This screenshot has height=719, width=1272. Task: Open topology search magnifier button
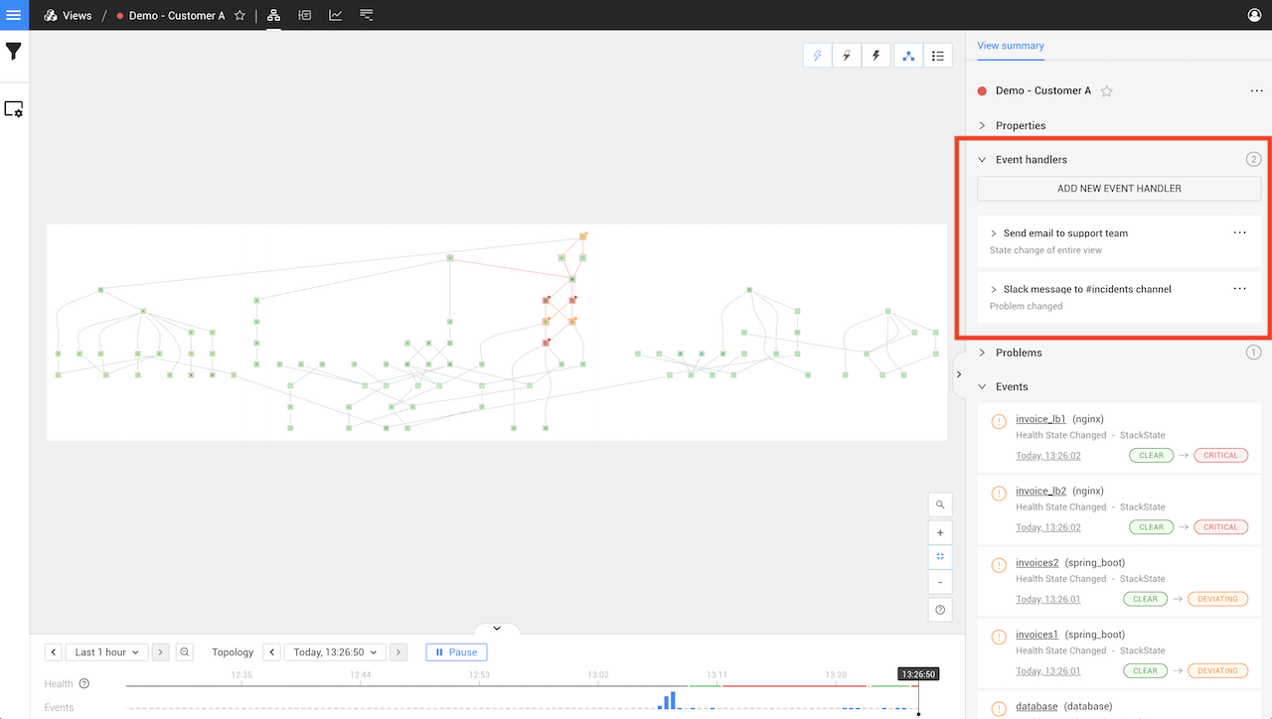tap(940, 504)
